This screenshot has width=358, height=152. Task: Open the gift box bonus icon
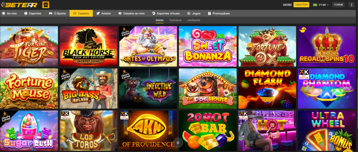point(46,5)
